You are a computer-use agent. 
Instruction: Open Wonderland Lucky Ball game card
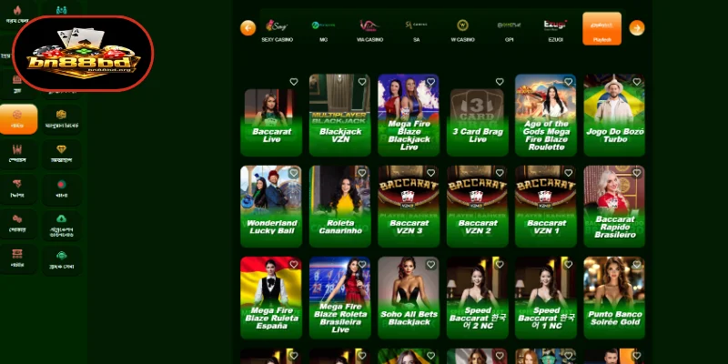[x=271, y=207]
